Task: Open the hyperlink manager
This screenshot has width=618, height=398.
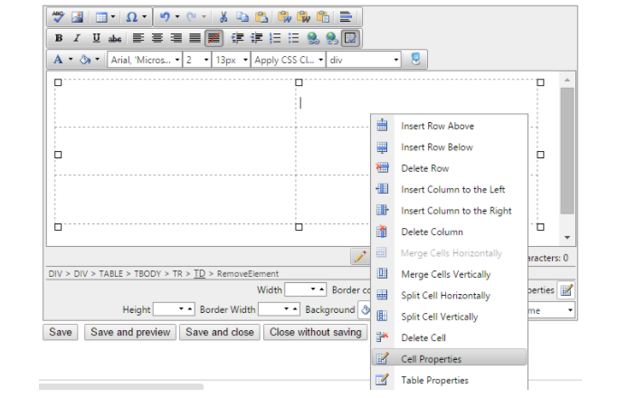Action: 313,38
